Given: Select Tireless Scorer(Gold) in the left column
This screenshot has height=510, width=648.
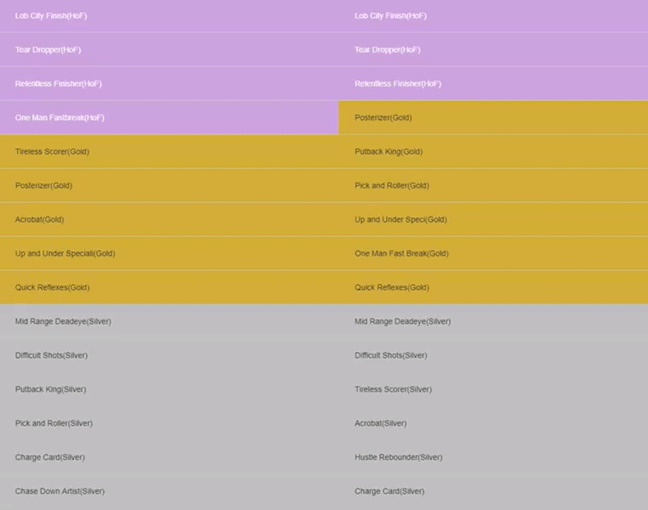Looking at the screenshot, I should (169, 151).
